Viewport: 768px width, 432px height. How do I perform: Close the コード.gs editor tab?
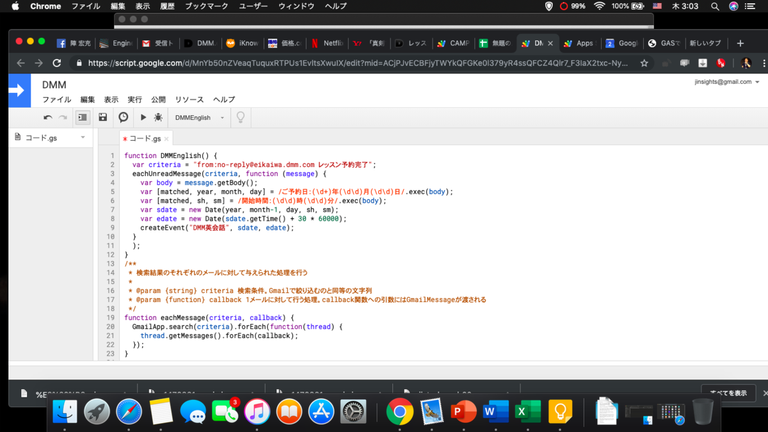point(166,139)
